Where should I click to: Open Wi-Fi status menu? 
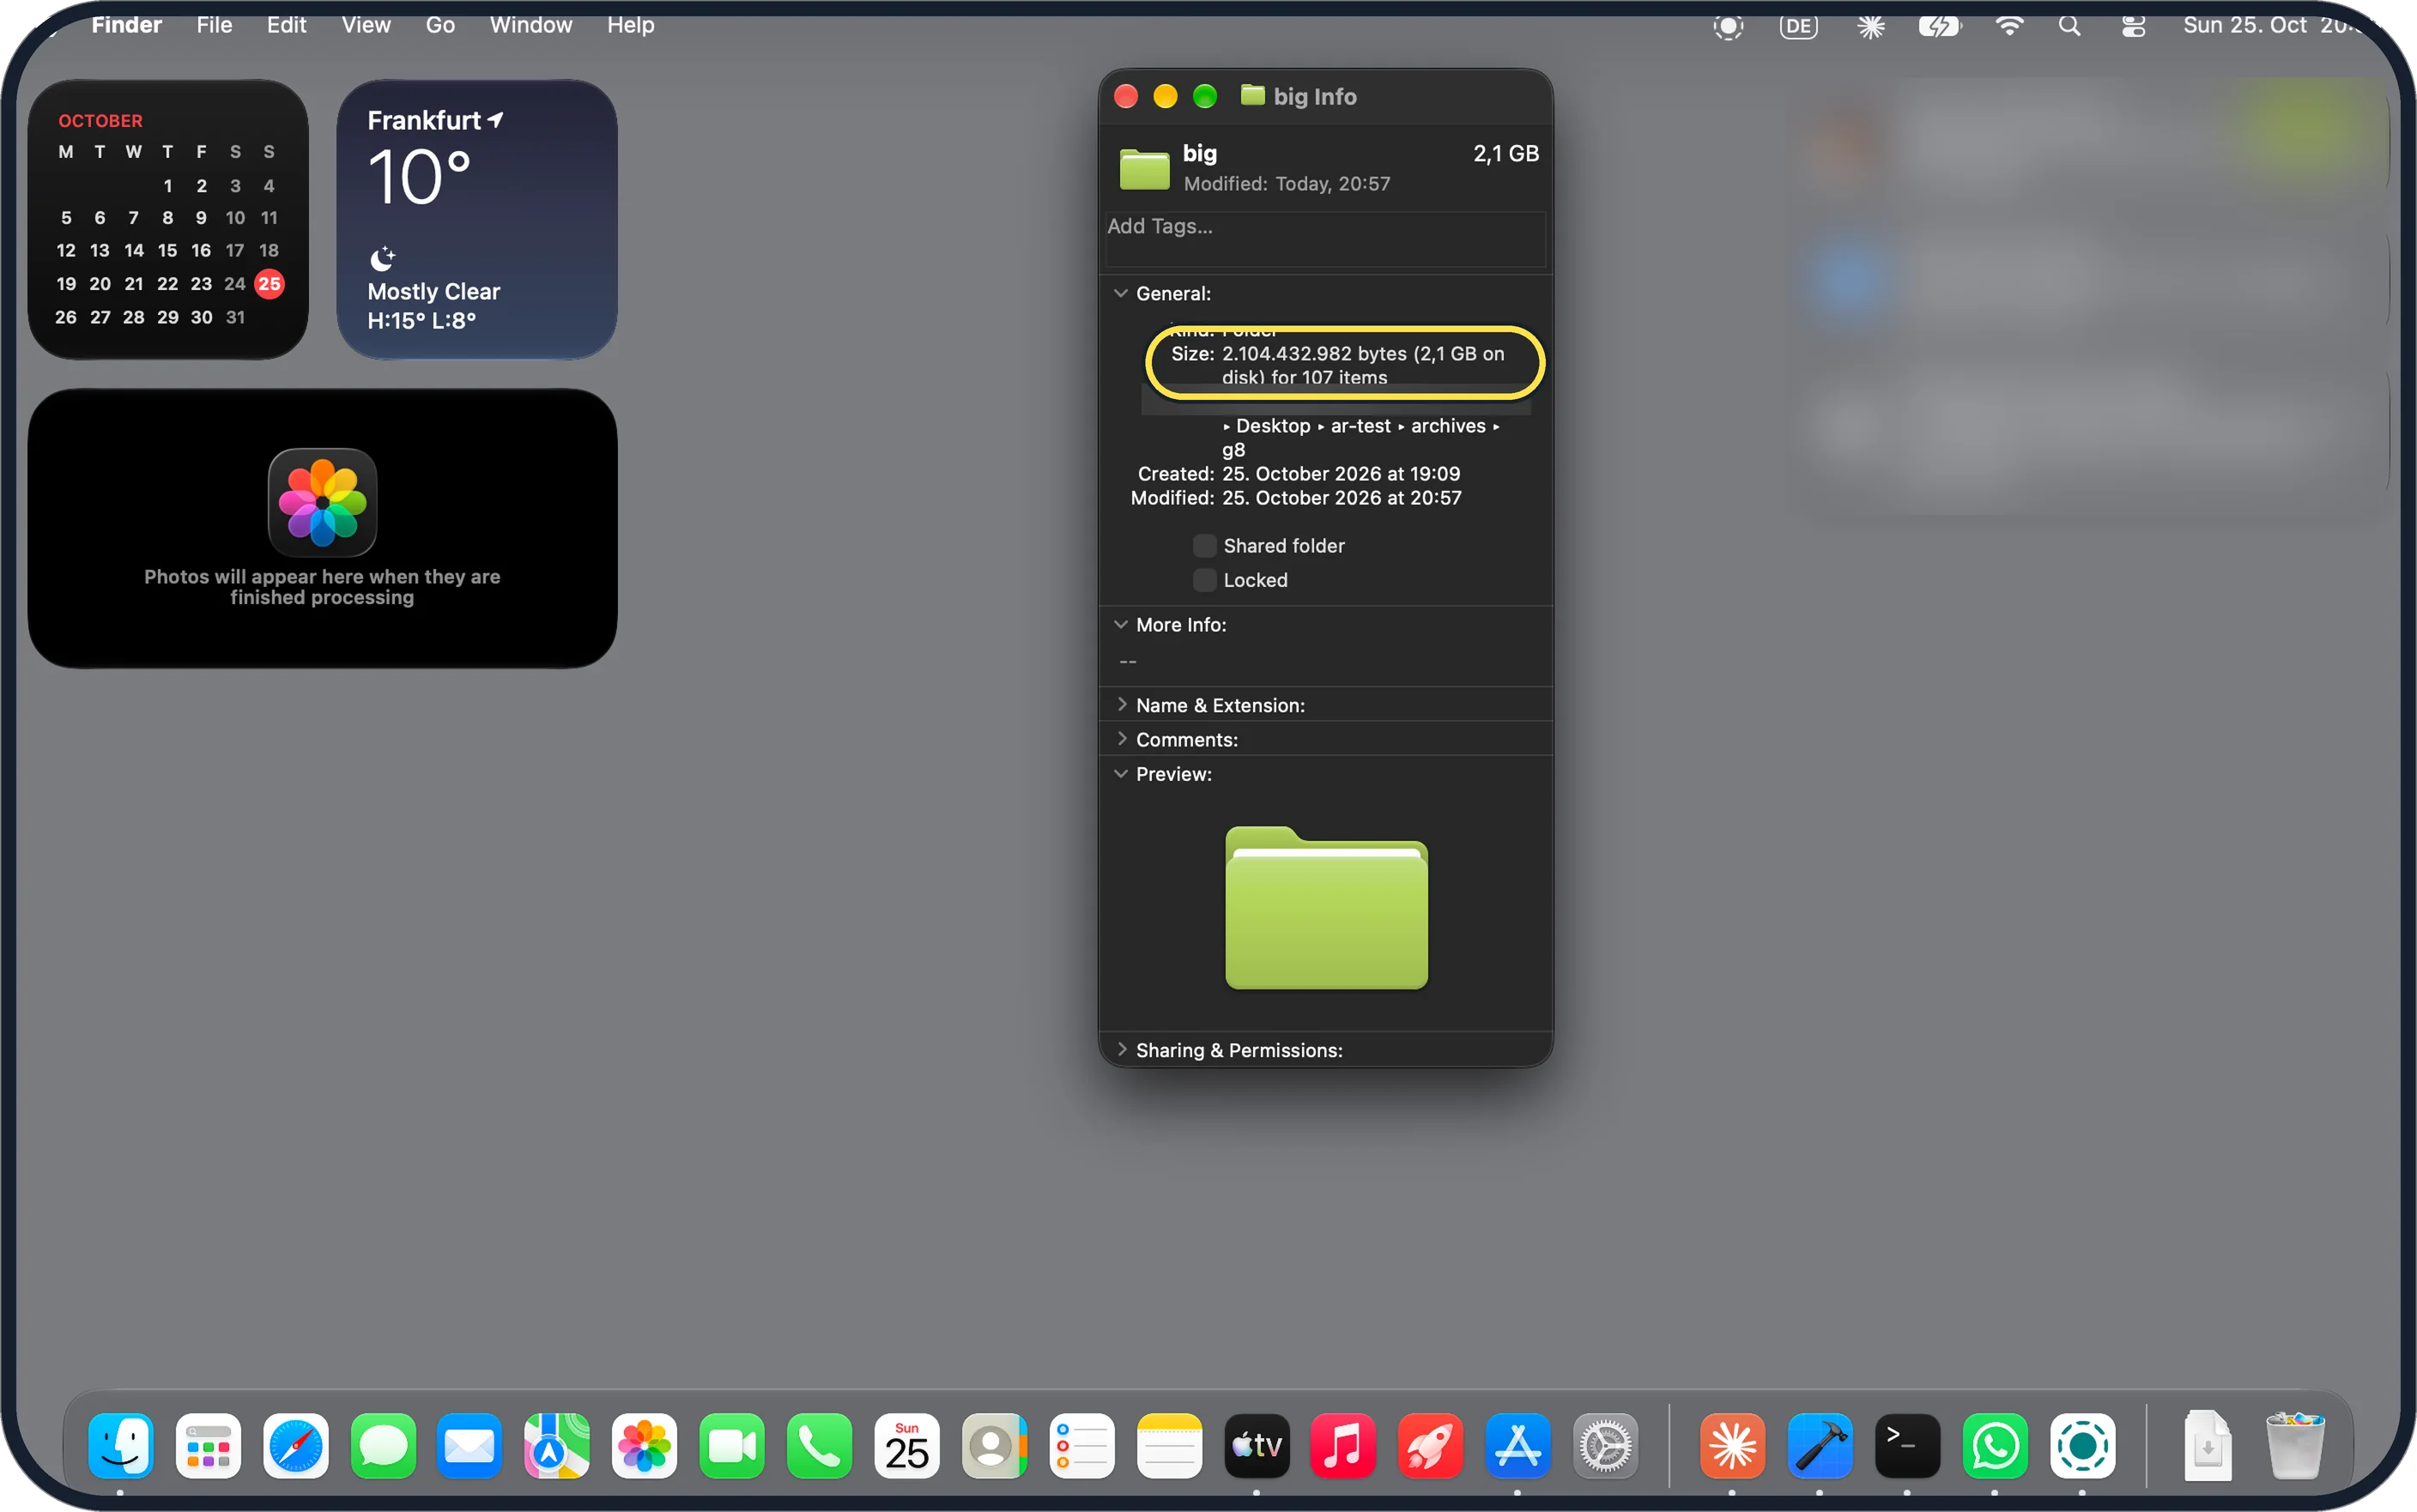(2009, 26)
